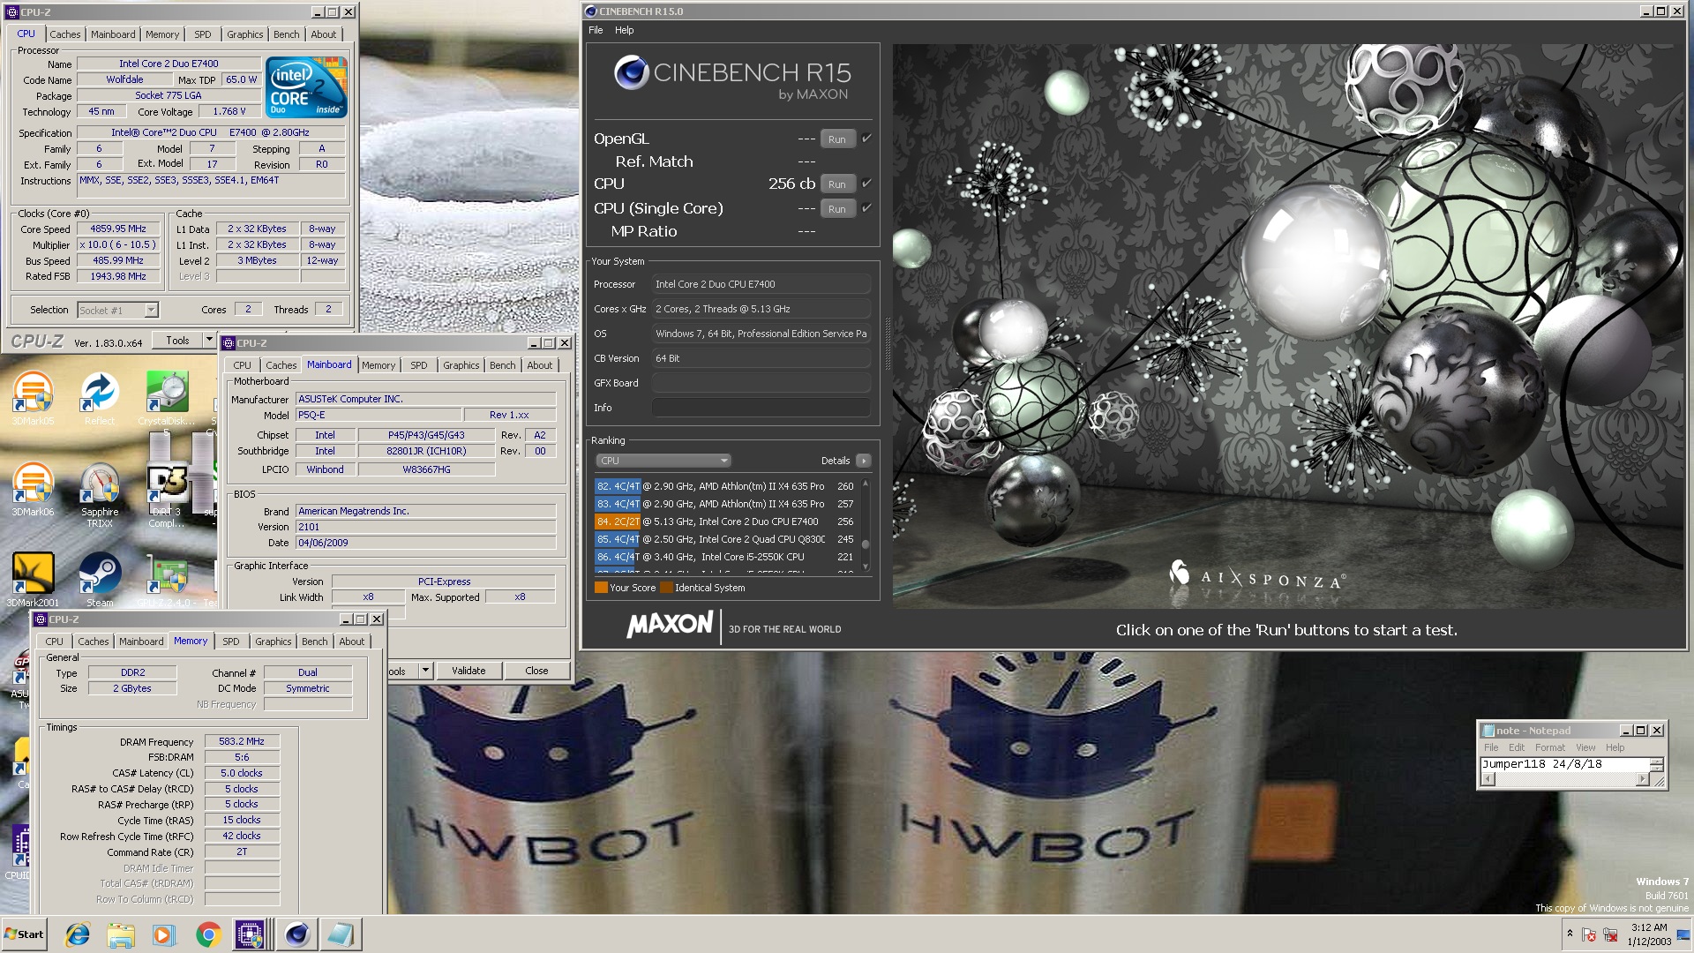Screen dimensions: 1694x953
Task: Select ranking row 85 Core 2 Quad Q8300
Action: point(725,539)
